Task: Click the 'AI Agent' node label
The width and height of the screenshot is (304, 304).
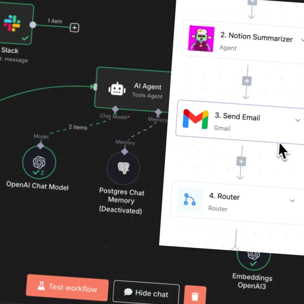Action: click(148, 86)
